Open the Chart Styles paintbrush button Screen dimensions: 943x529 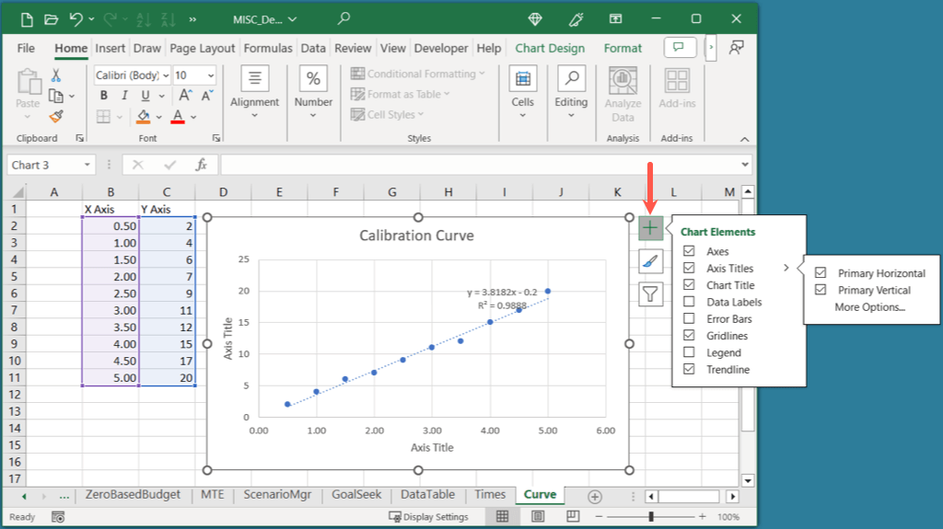point(650,261)
